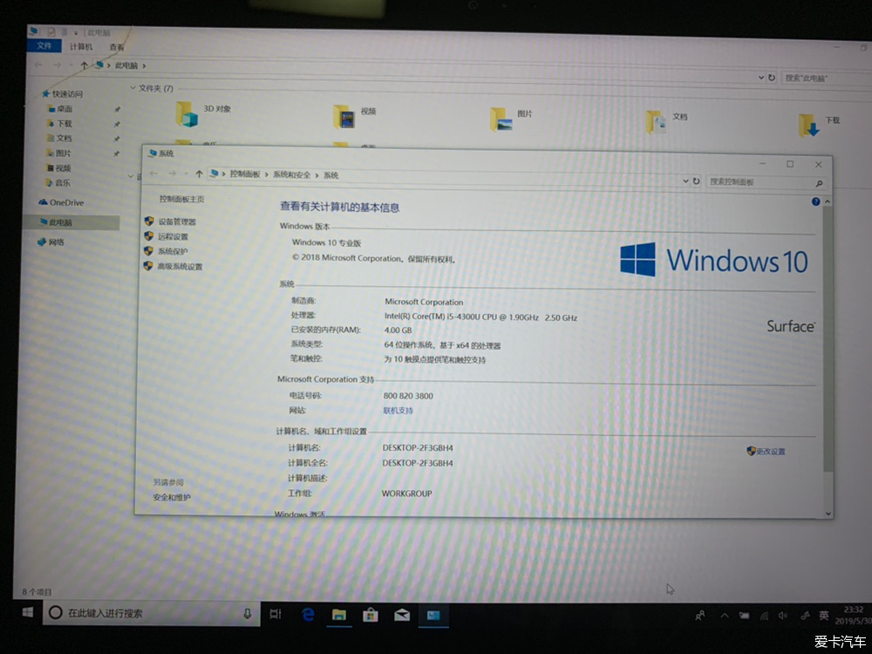
Task: Open the network icon in the tray
Action: 764,616
